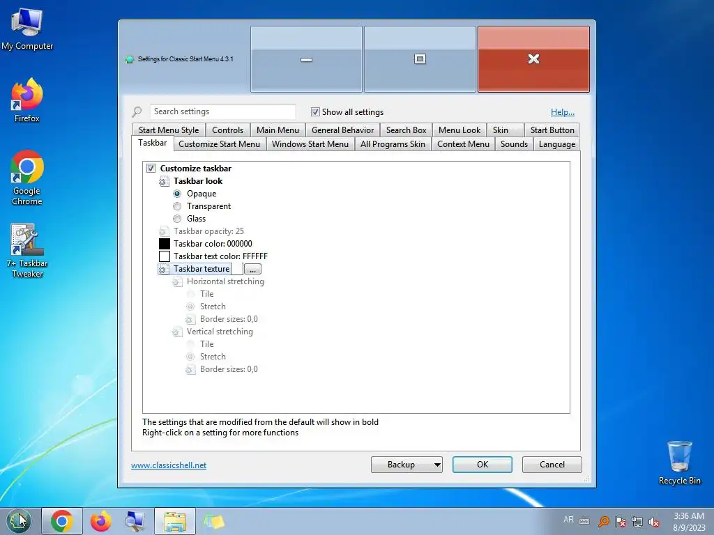714x535 pixels.
Task: Open Firefox from the taskbar
Action: pyautogui.click(x=100, y=521)
